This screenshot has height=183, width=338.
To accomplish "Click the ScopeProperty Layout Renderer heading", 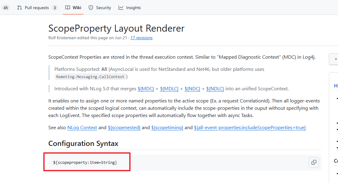I will (x=116, y=28).
